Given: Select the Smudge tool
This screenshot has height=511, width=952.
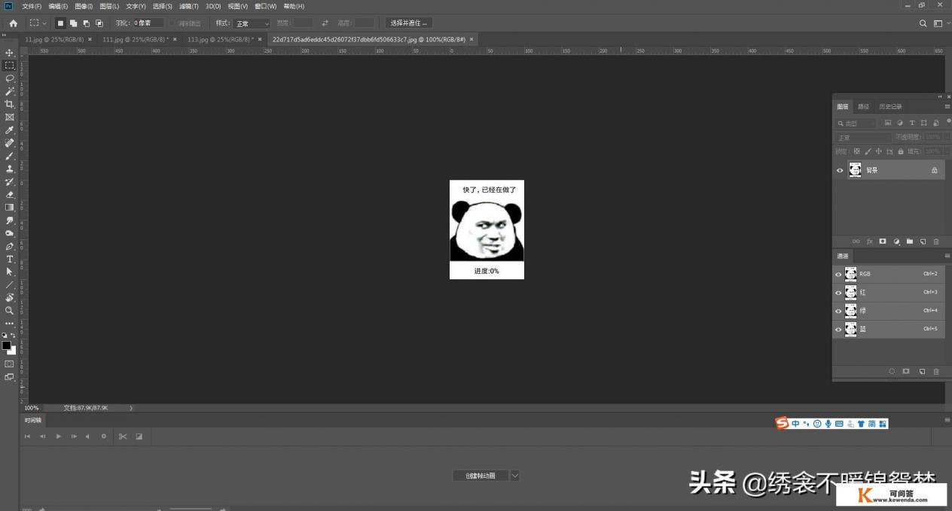Looking at the screenshot, I should tap(9, 221).
